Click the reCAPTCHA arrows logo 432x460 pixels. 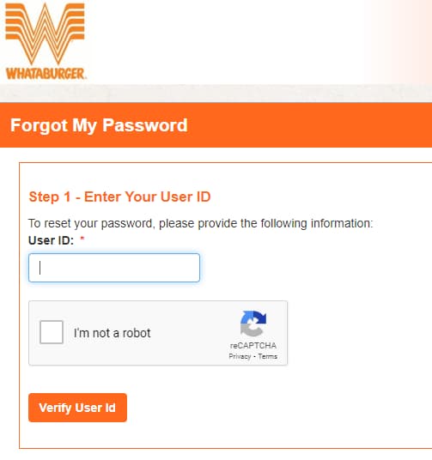point(253,324)
